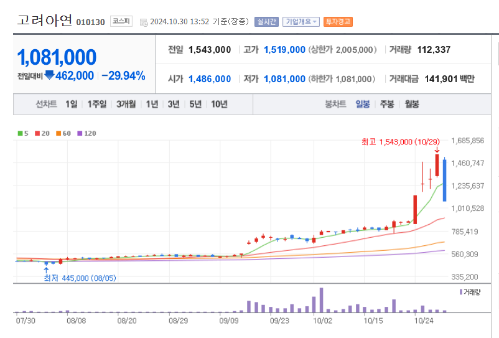Viewport: 499px width, 338px height.
Task: Click the stock code 010130
Action: click(x=90, y=22)
